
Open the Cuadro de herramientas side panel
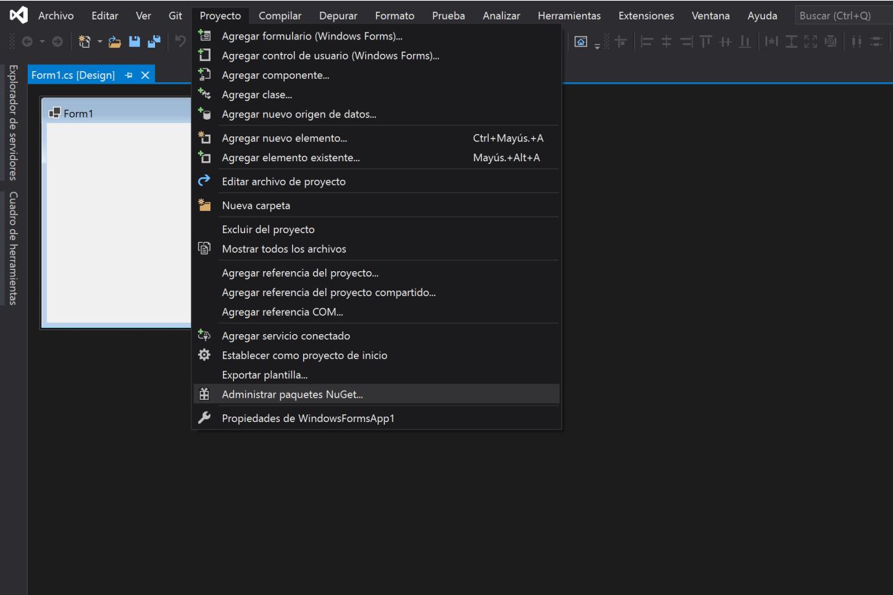click(13, 248)
